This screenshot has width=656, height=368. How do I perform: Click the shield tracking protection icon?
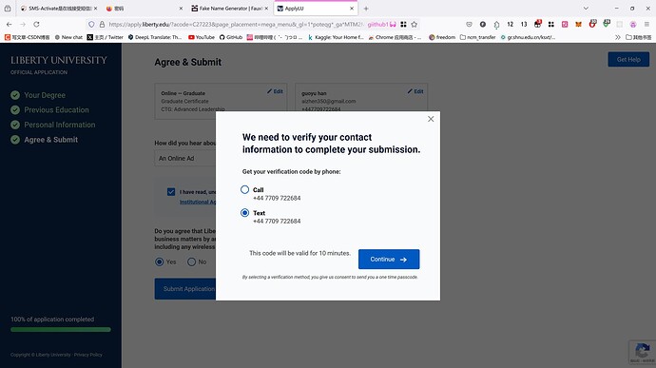[91, 25]
